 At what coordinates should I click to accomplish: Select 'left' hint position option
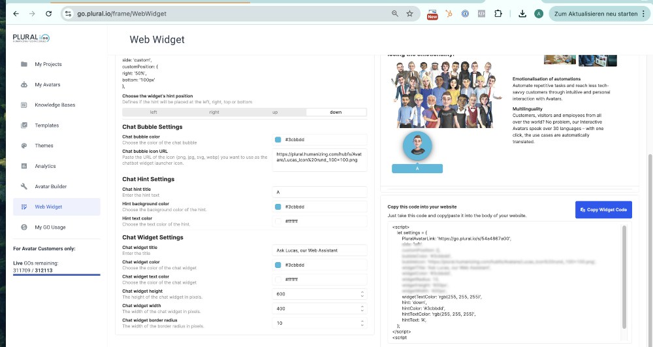(x=153, y=112)
